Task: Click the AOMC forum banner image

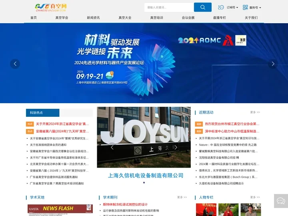Action: 144,63
